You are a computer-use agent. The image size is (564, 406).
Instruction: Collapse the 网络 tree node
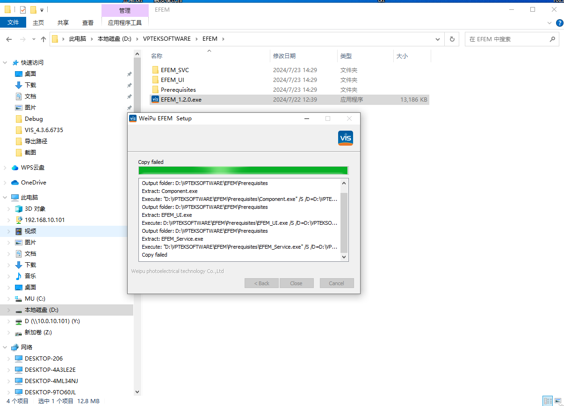pyautogui.click(x=5, y=347)
